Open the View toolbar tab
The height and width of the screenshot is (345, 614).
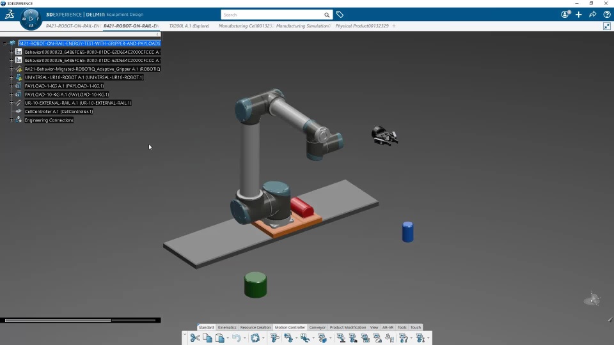374,327
